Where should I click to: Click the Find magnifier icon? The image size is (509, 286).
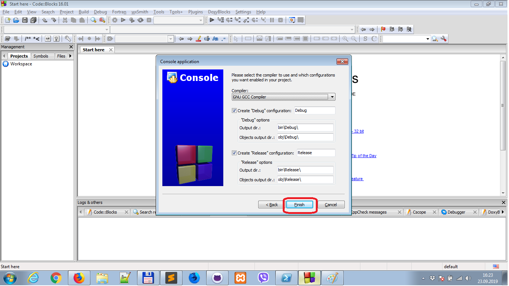coord(94,20)
